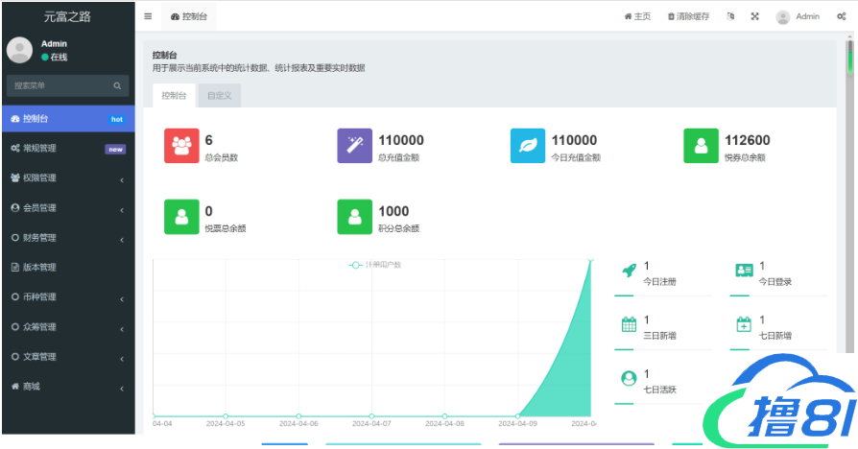Click the ID card icon for 今日登录
Viewport: 858px width, 449px height.
tap(743, 272)
